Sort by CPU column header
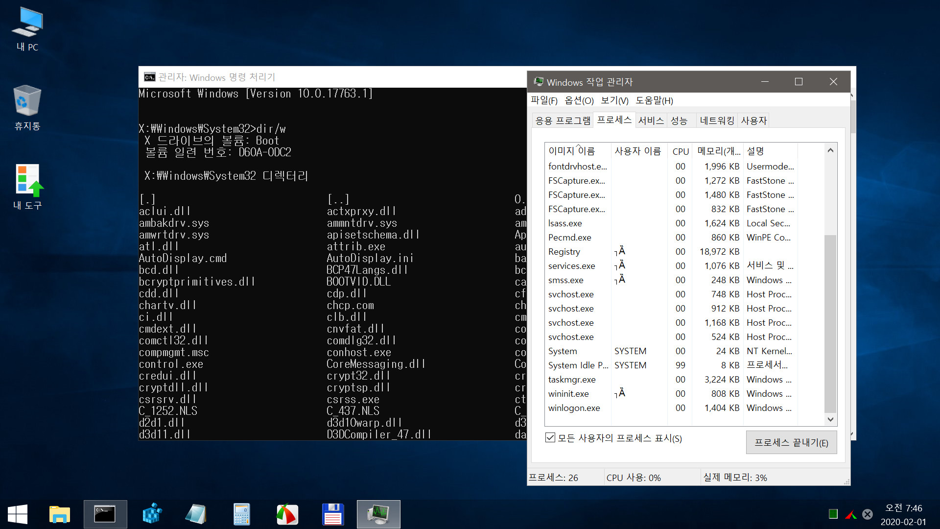This screenshot has width=940, height=529. coord(680,151)
